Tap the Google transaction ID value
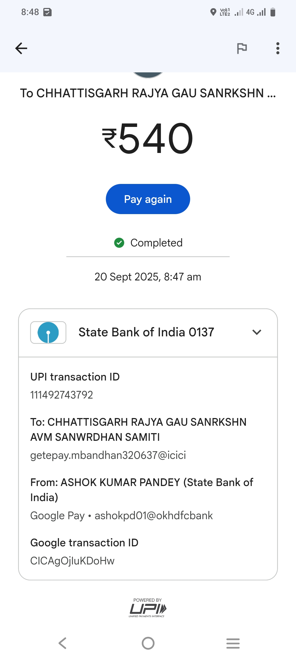 [72, 561]
